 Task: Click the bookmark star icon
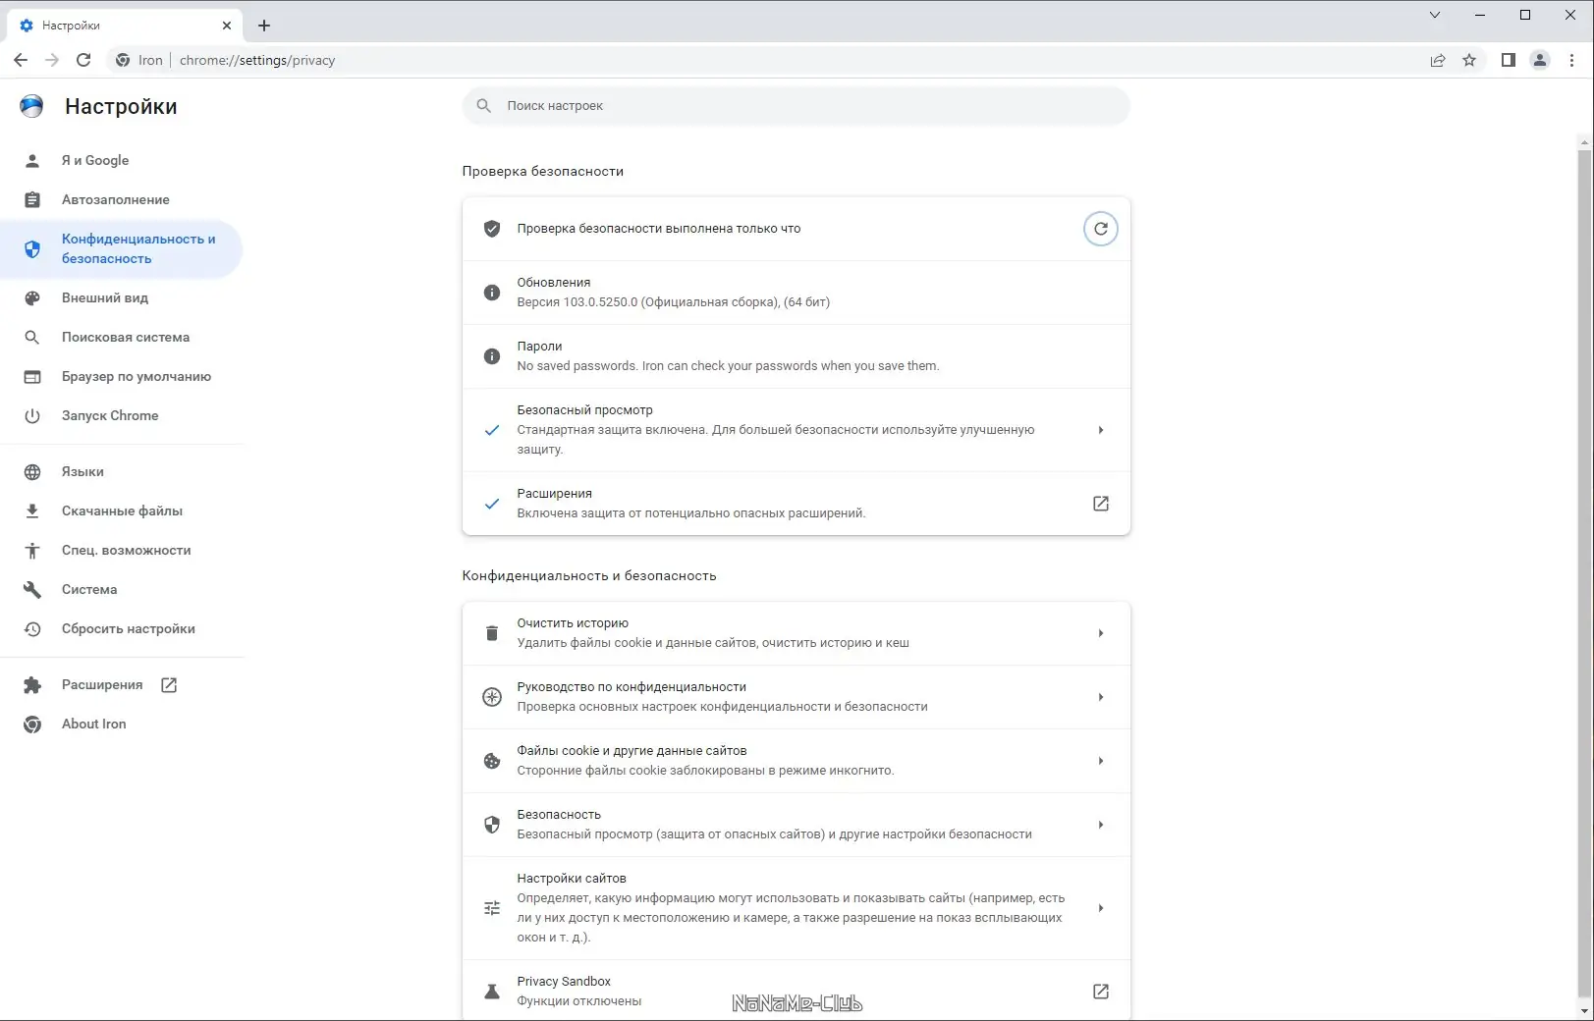coord(1469,60)
